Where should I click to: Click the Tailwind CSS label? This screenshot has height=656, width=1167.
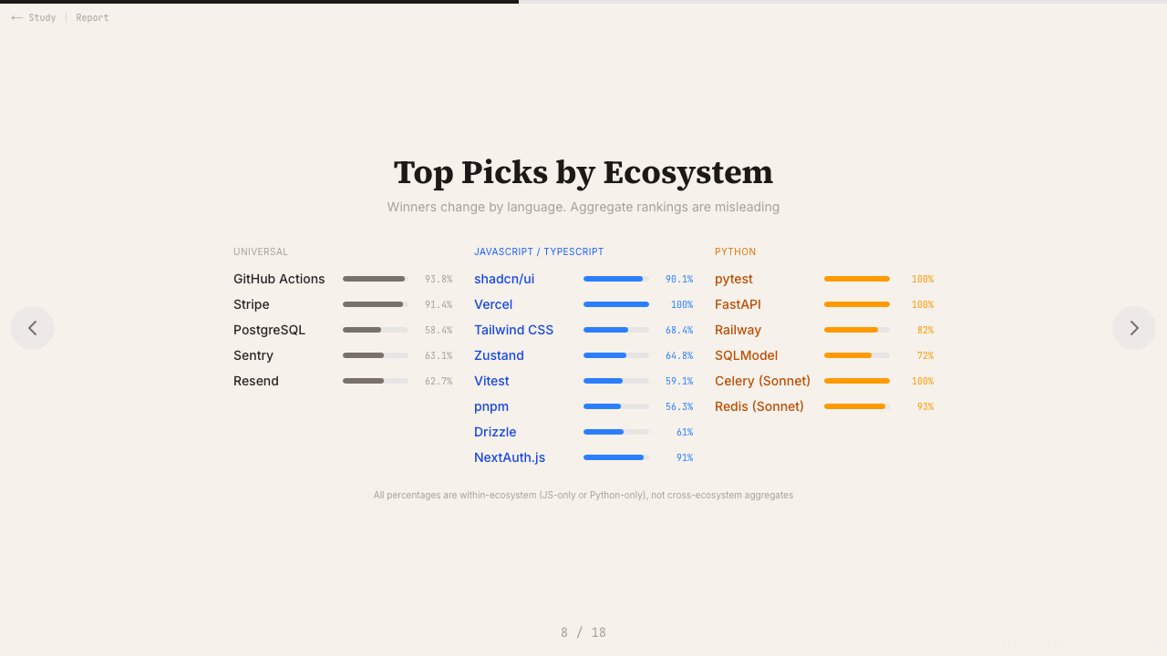[513, 330]
